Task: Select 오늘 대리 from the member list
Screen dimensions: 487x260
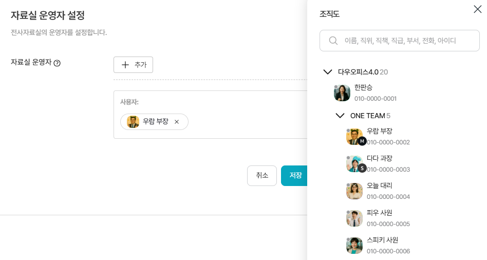Action: [380, 185]
